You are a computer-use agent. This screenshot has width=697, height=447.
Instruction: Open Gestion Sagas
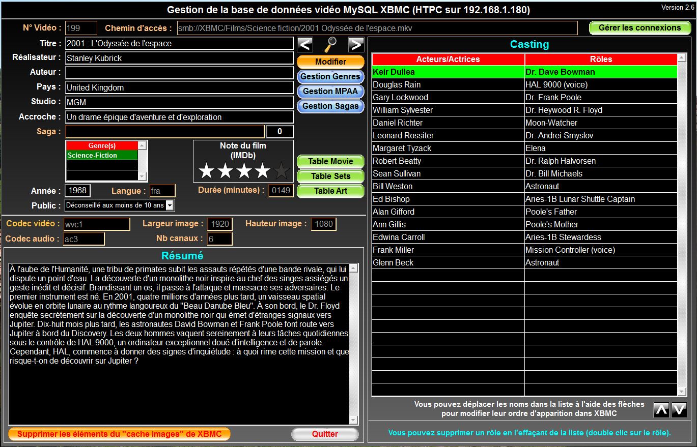click(x=330, y=106)
